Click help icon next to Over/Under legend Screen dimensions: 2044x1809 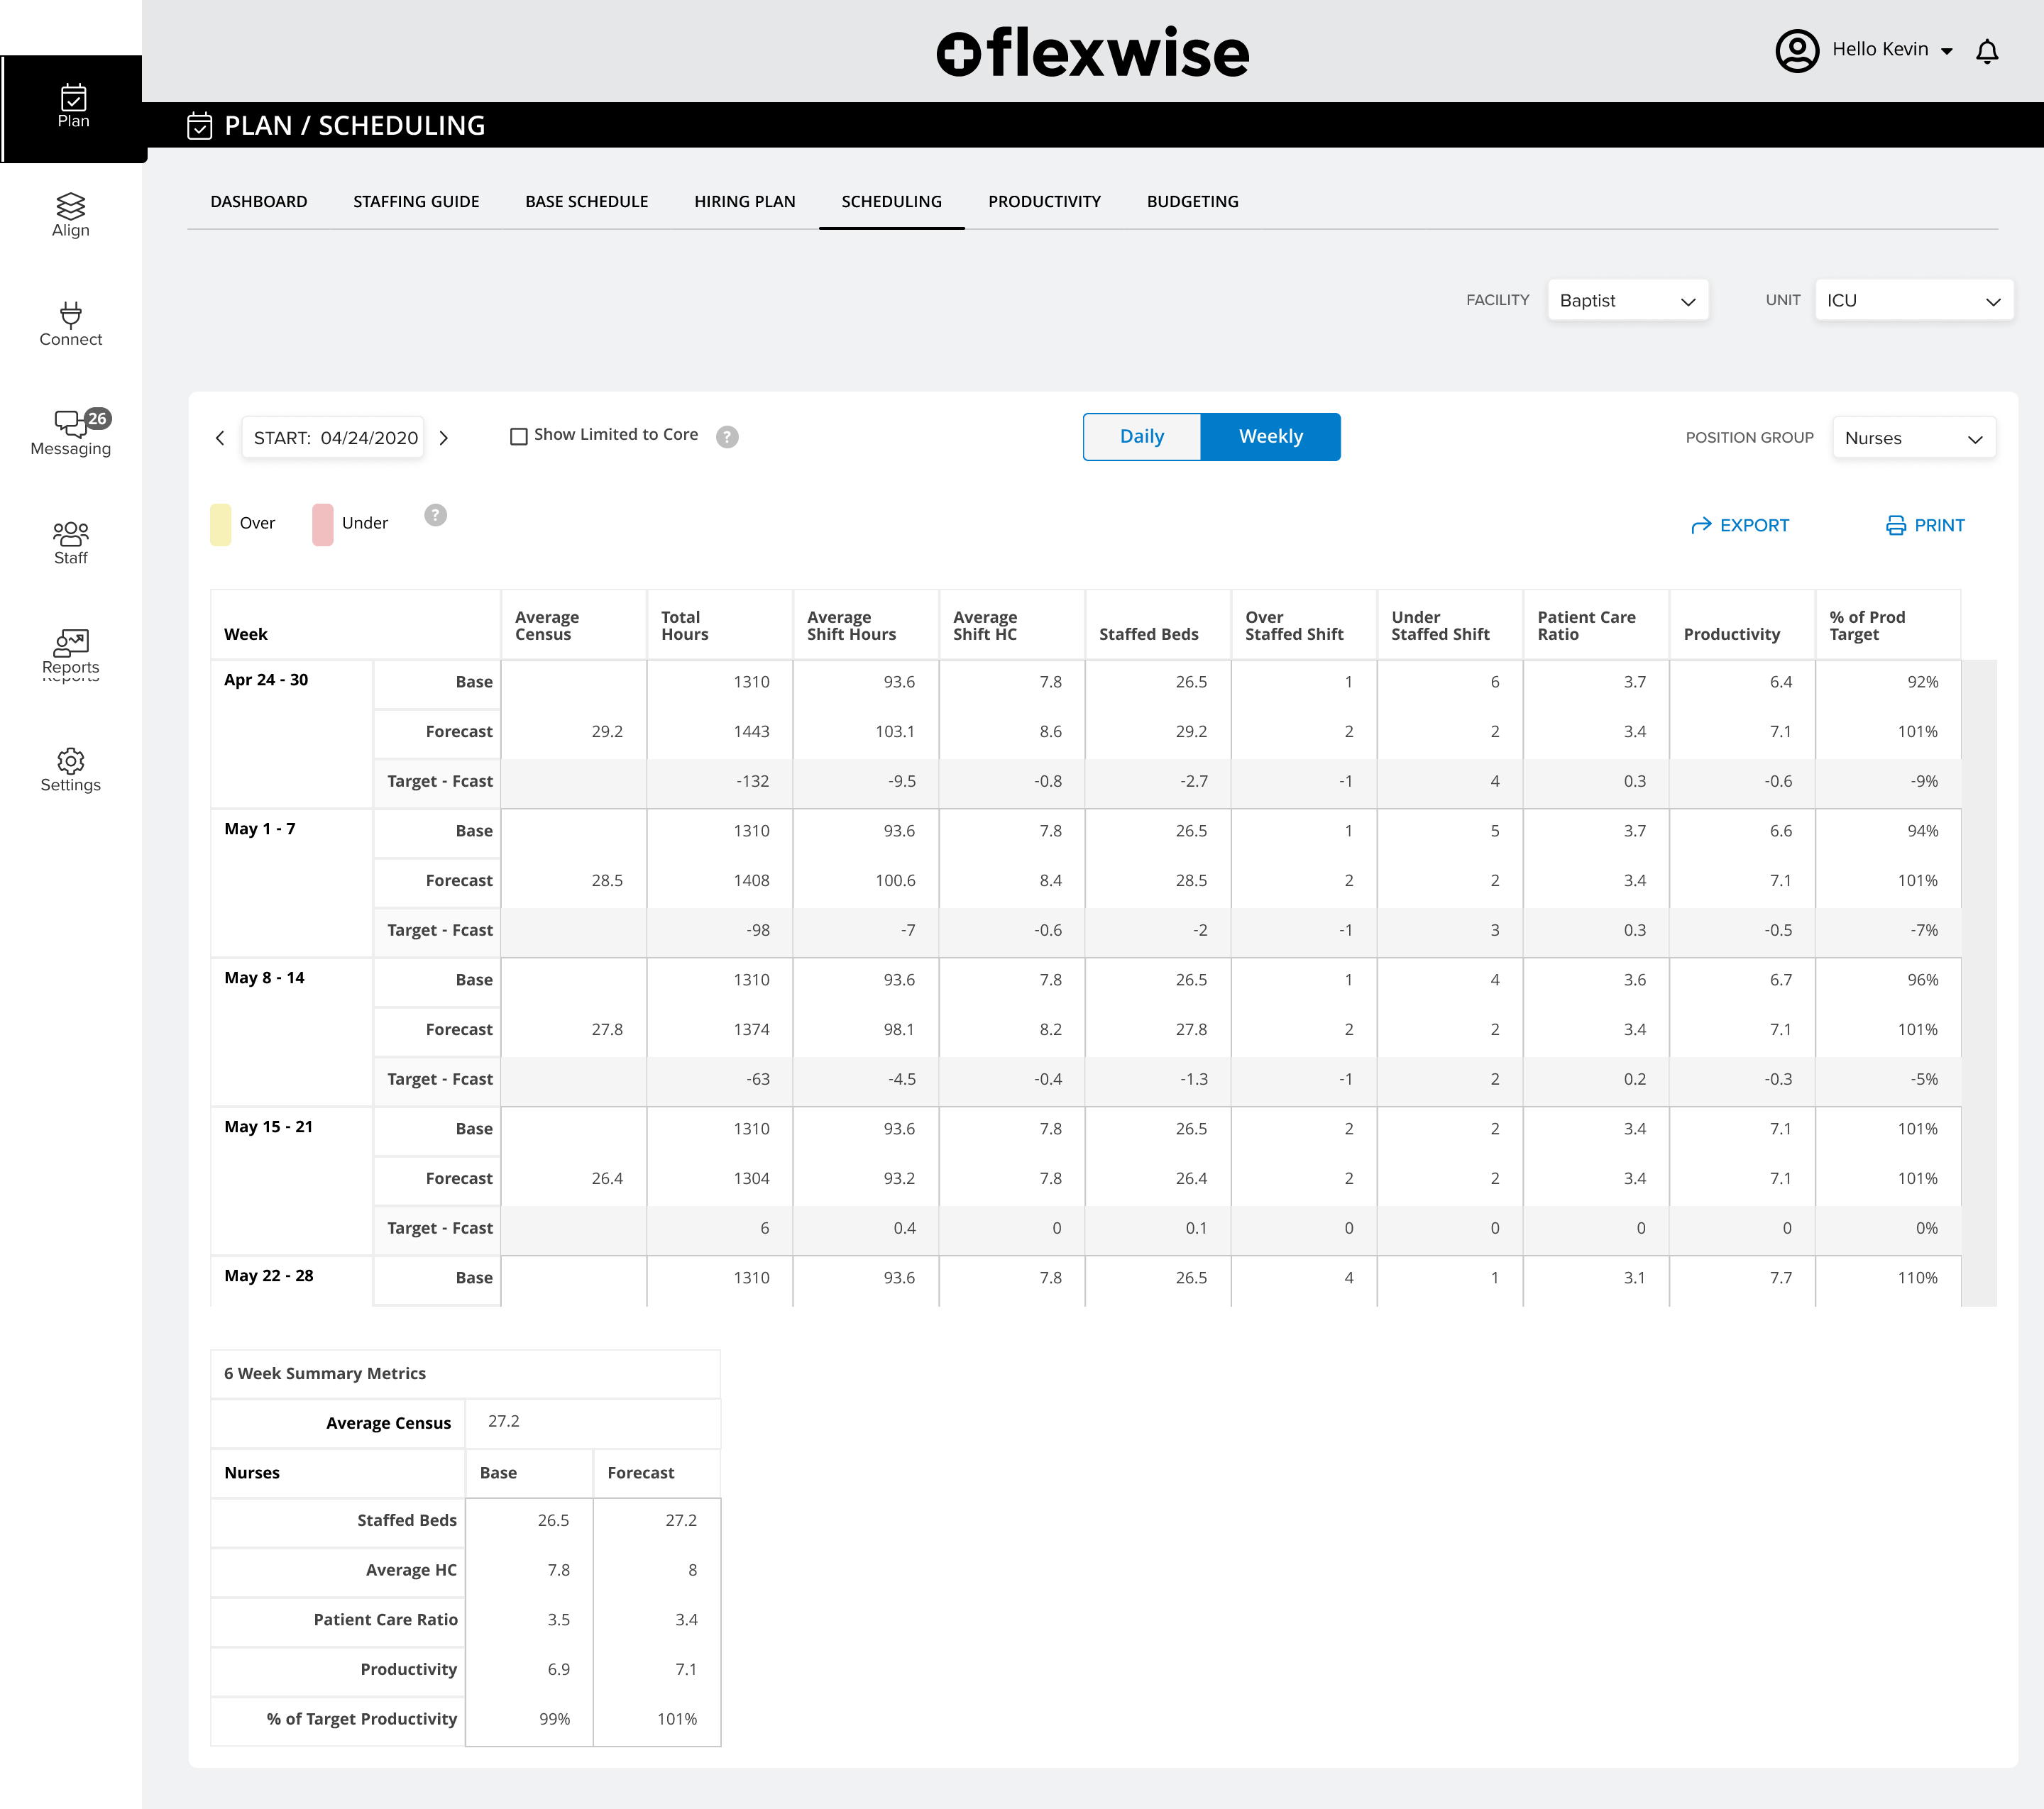435,515
